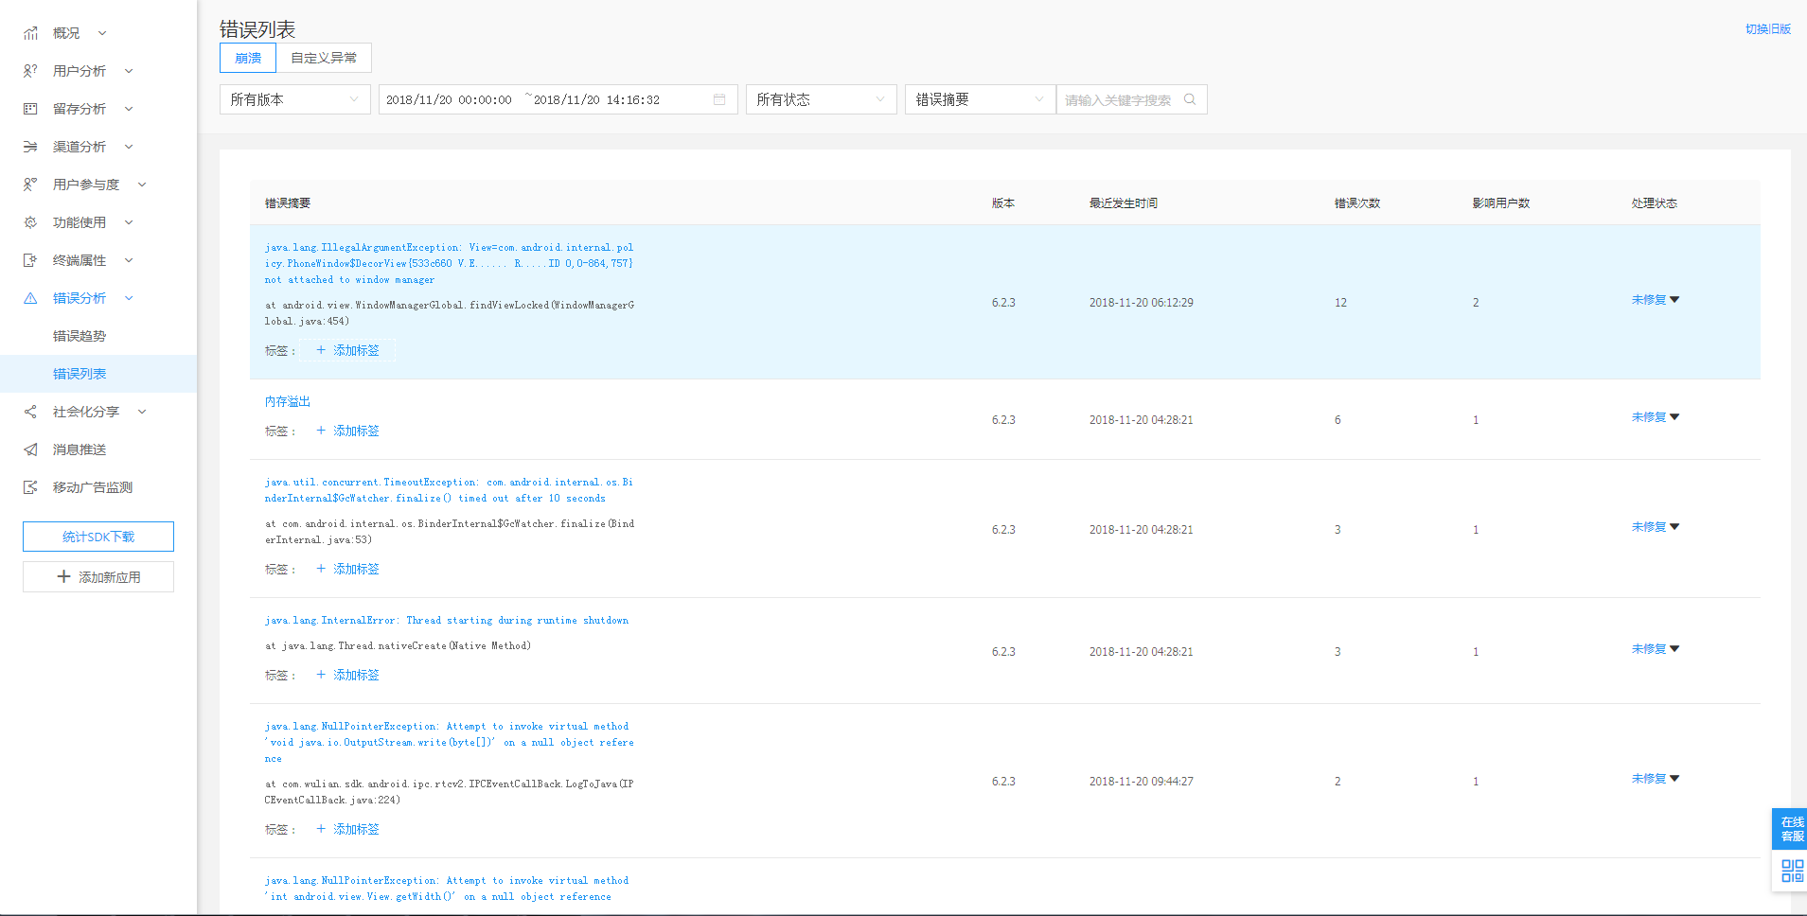The width and height of the screenshot is (1807, 916).
Task: Open the 所有状态 status dropdown
Action: (x=822, y=99)
